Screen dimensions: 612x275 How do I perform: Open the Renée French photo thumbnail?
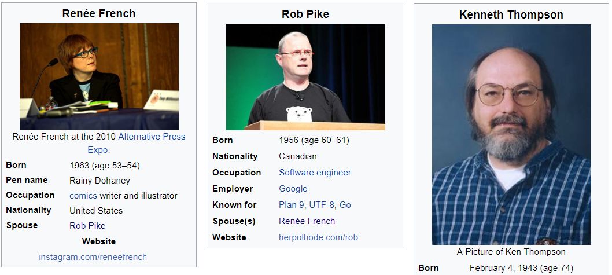(x=99, y=76)
